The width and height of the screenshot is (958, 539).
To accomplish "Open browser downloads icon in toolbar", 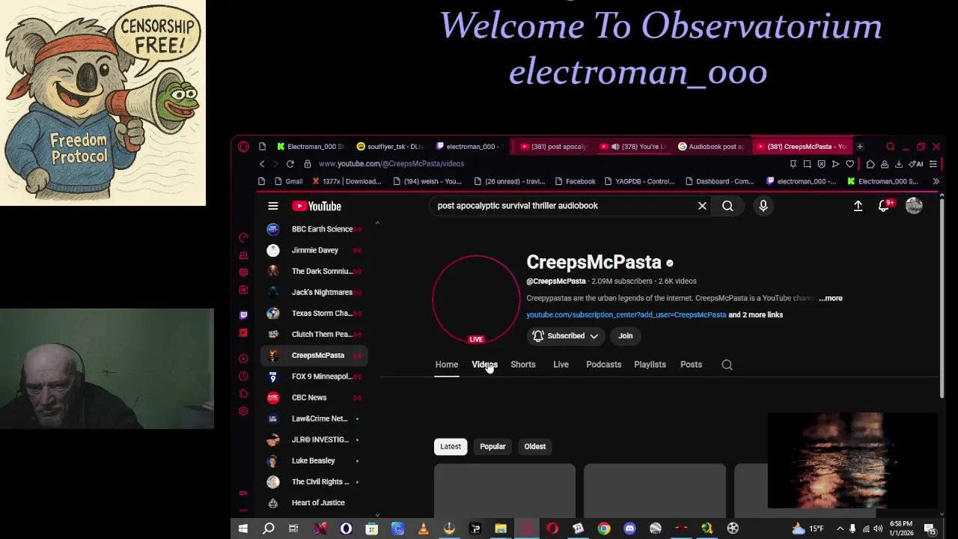I will click(x=899, y=164).
